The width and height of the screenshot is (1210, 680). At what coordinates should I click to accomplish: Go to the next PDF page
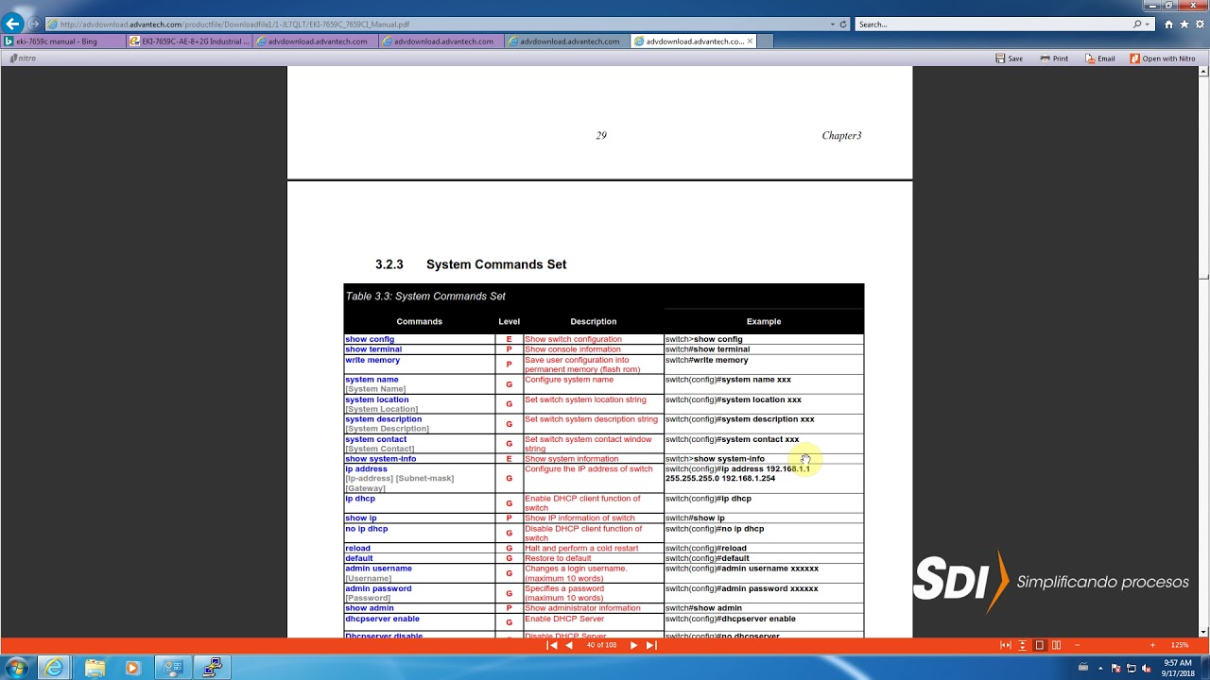tap(633, 645)
